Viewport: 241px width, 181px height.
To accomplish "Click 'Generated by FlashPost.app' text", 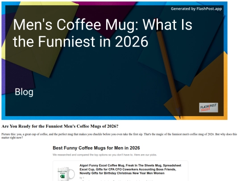I will (196, 9).
